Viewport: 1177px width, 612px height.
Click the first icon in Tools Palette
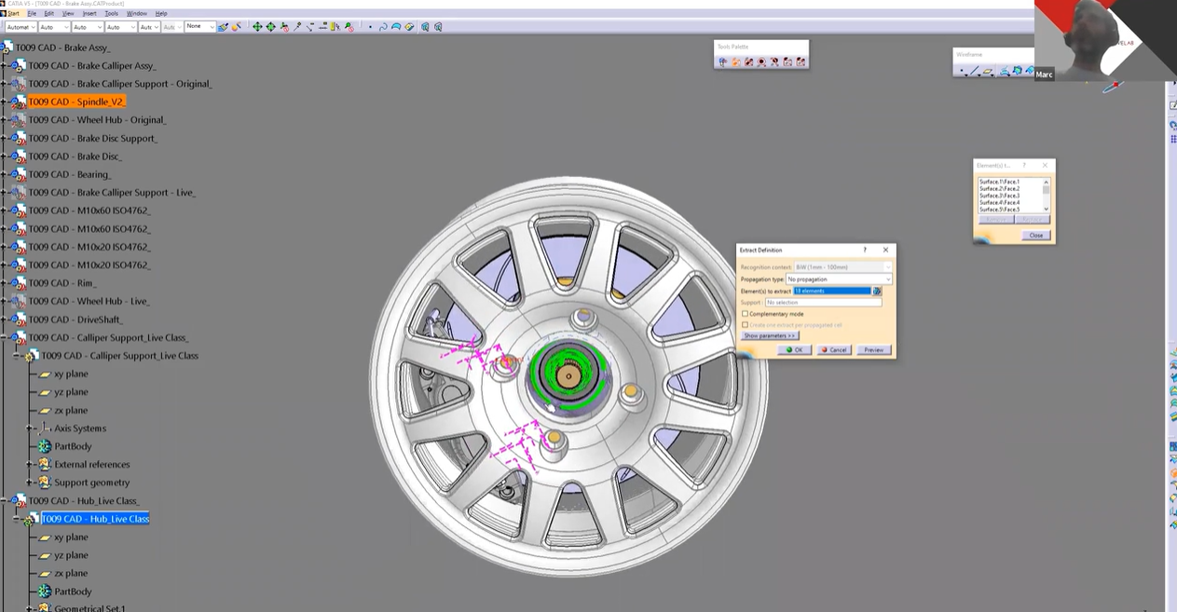coord(722,62)
